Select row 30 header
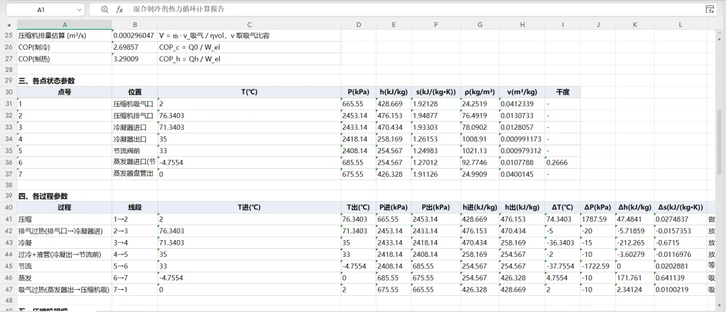Viewport: 726px width, 312px height. pyautogui.click(x=8, y=92)
